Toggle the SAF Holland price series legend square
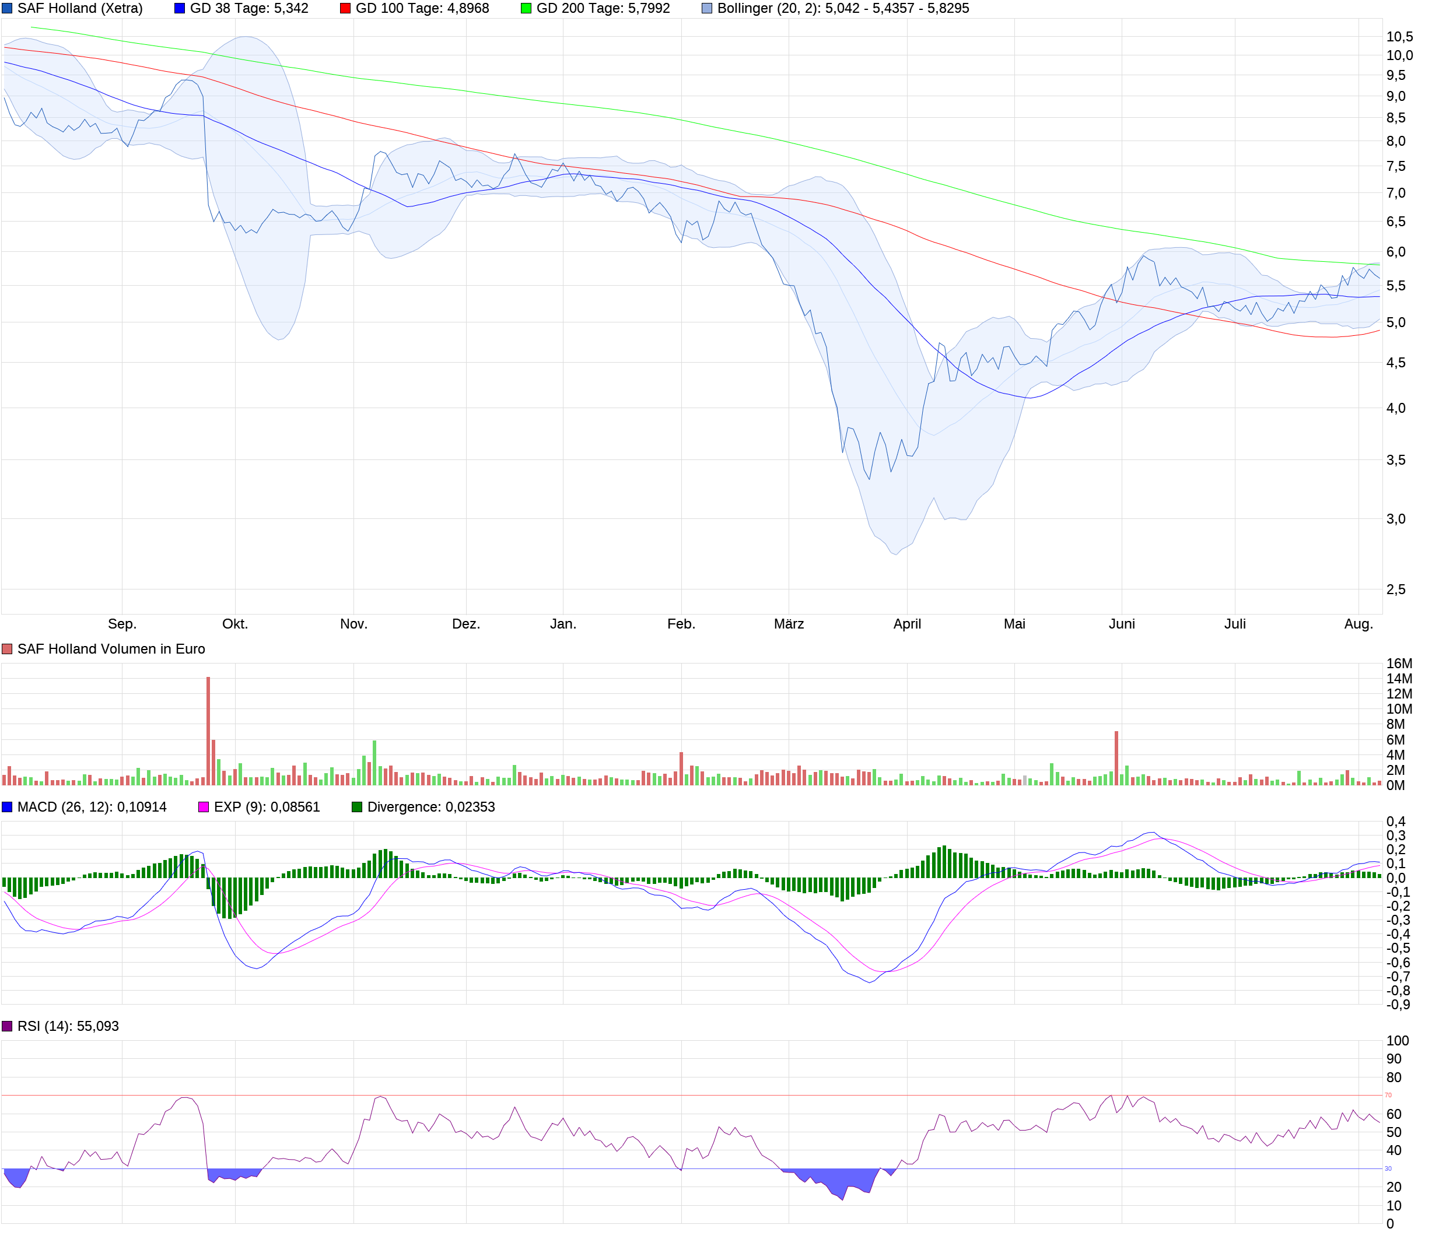This screenshot has height=1239, width=1439. [7, 8]
